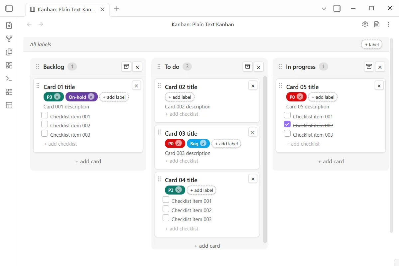Screen dimensions: 399x266
Task: Add card to To do list
Action: click(x=207, y=246)
